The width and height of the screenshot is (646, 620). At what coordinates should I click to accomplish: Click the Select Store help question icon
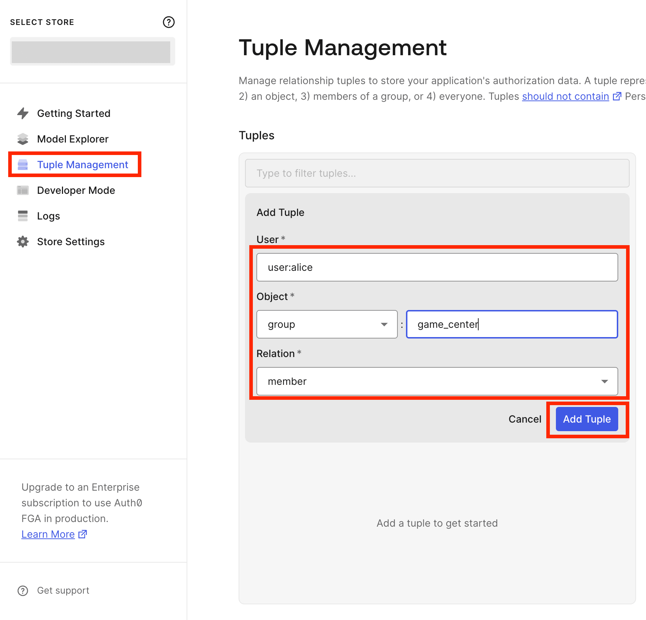(168, 22)
